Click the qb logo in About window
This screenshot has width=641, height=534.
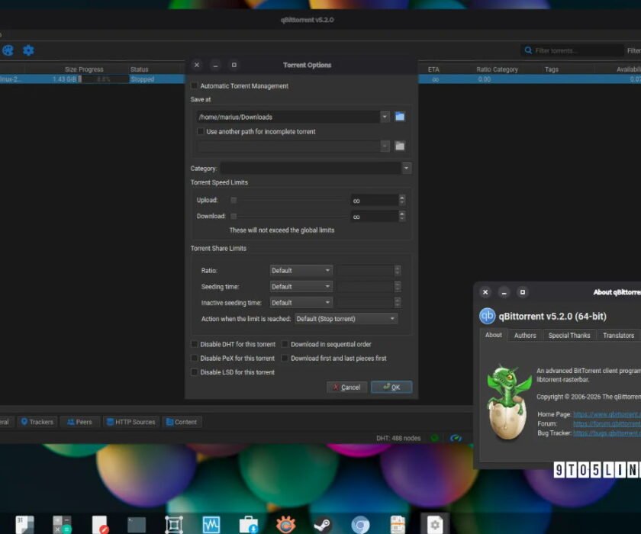pyautogui.click(x=487, y=316)
